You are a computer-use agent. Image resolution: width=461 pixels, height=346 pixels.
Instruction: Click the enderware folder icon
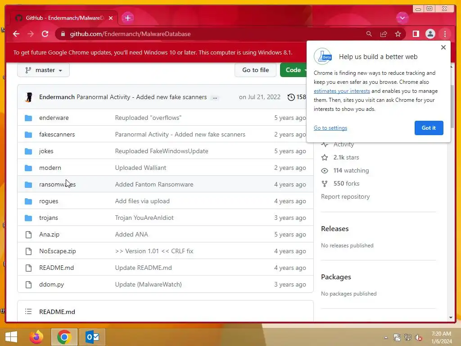[28, 118]
